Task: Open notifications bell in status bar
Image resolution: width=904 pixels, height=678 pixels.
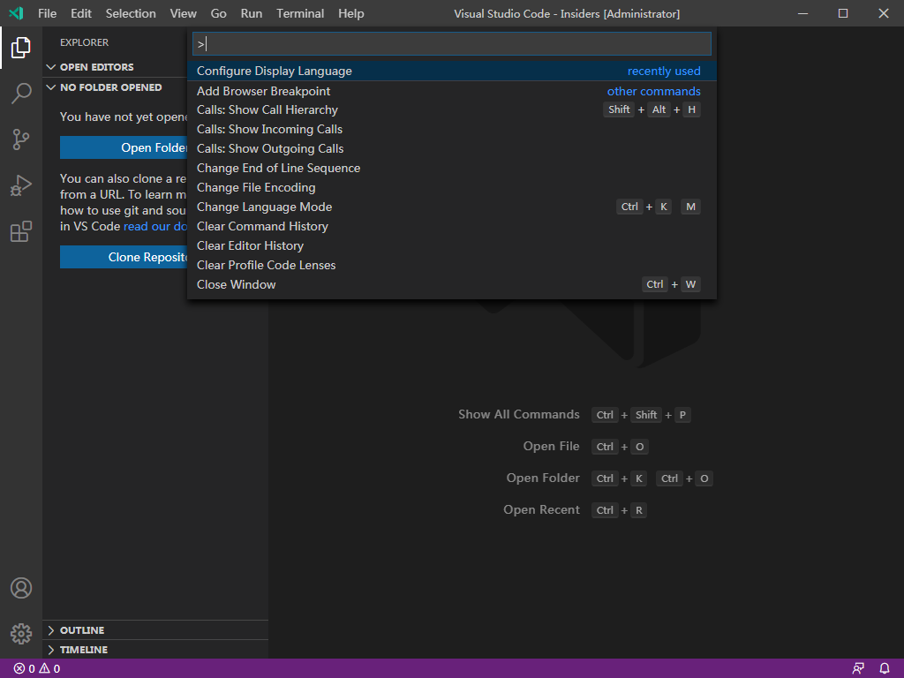Action: tap(885, 669)
